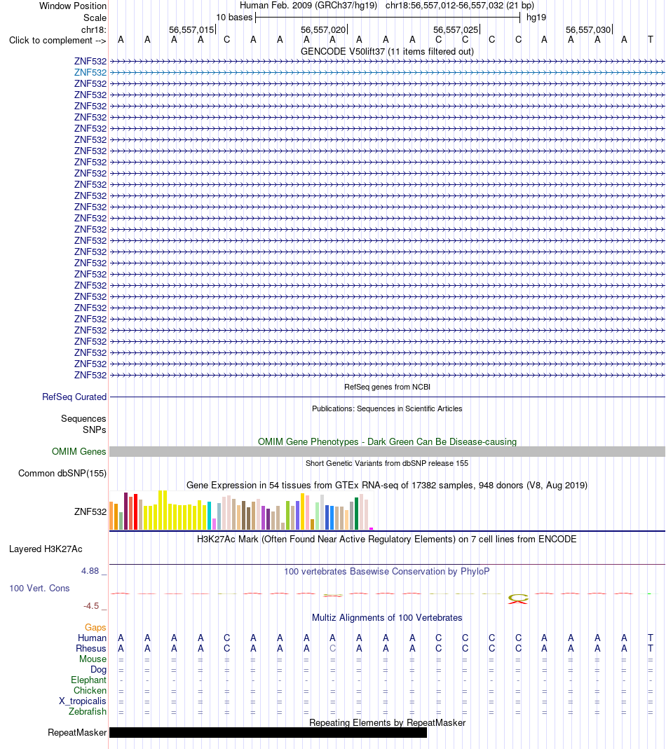Click the -4.5 lower PhyloP axis value

coord(91,605)
